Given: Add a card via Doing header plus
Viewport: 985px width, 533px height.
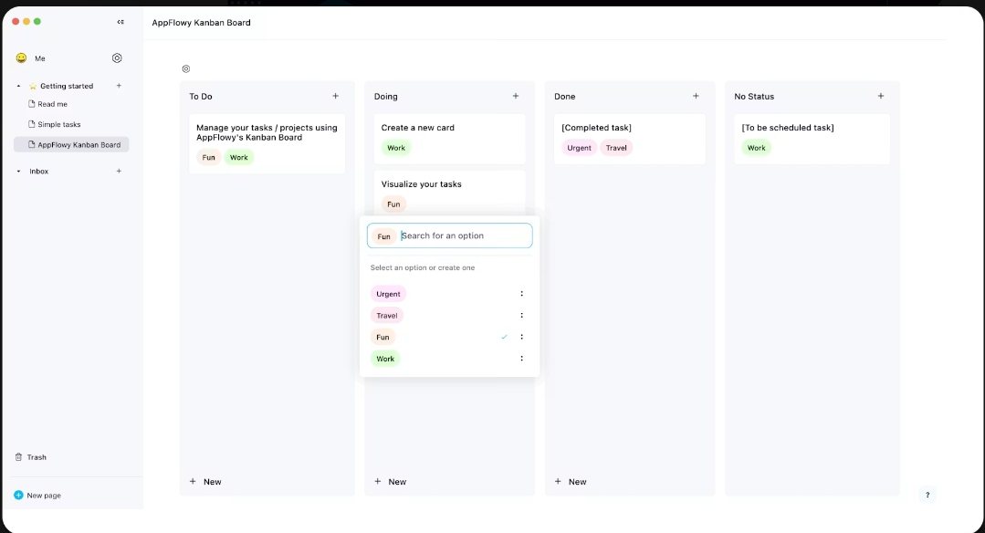Looking at the screenshot, I should click(x=516, y=96).
